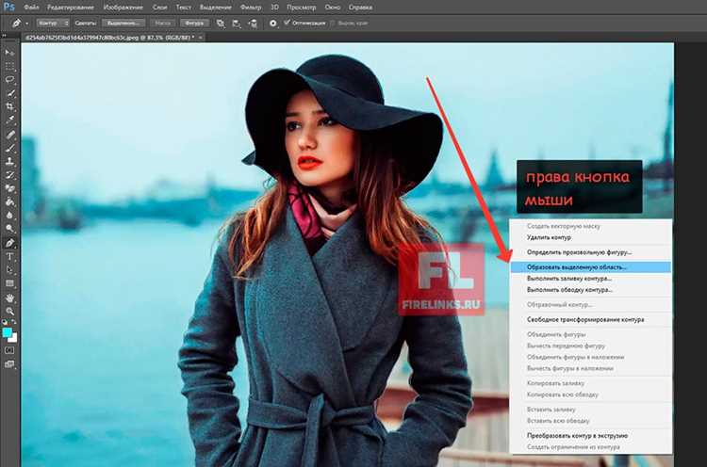Select the Clone Stamp tool
The image size is (707, 467).
(x=9, y=161)
